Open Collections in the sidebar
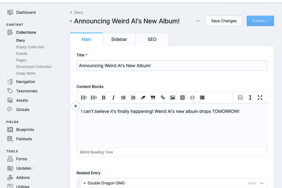The width and height of the screenshot is (282, 188). [x=26, y=32]
